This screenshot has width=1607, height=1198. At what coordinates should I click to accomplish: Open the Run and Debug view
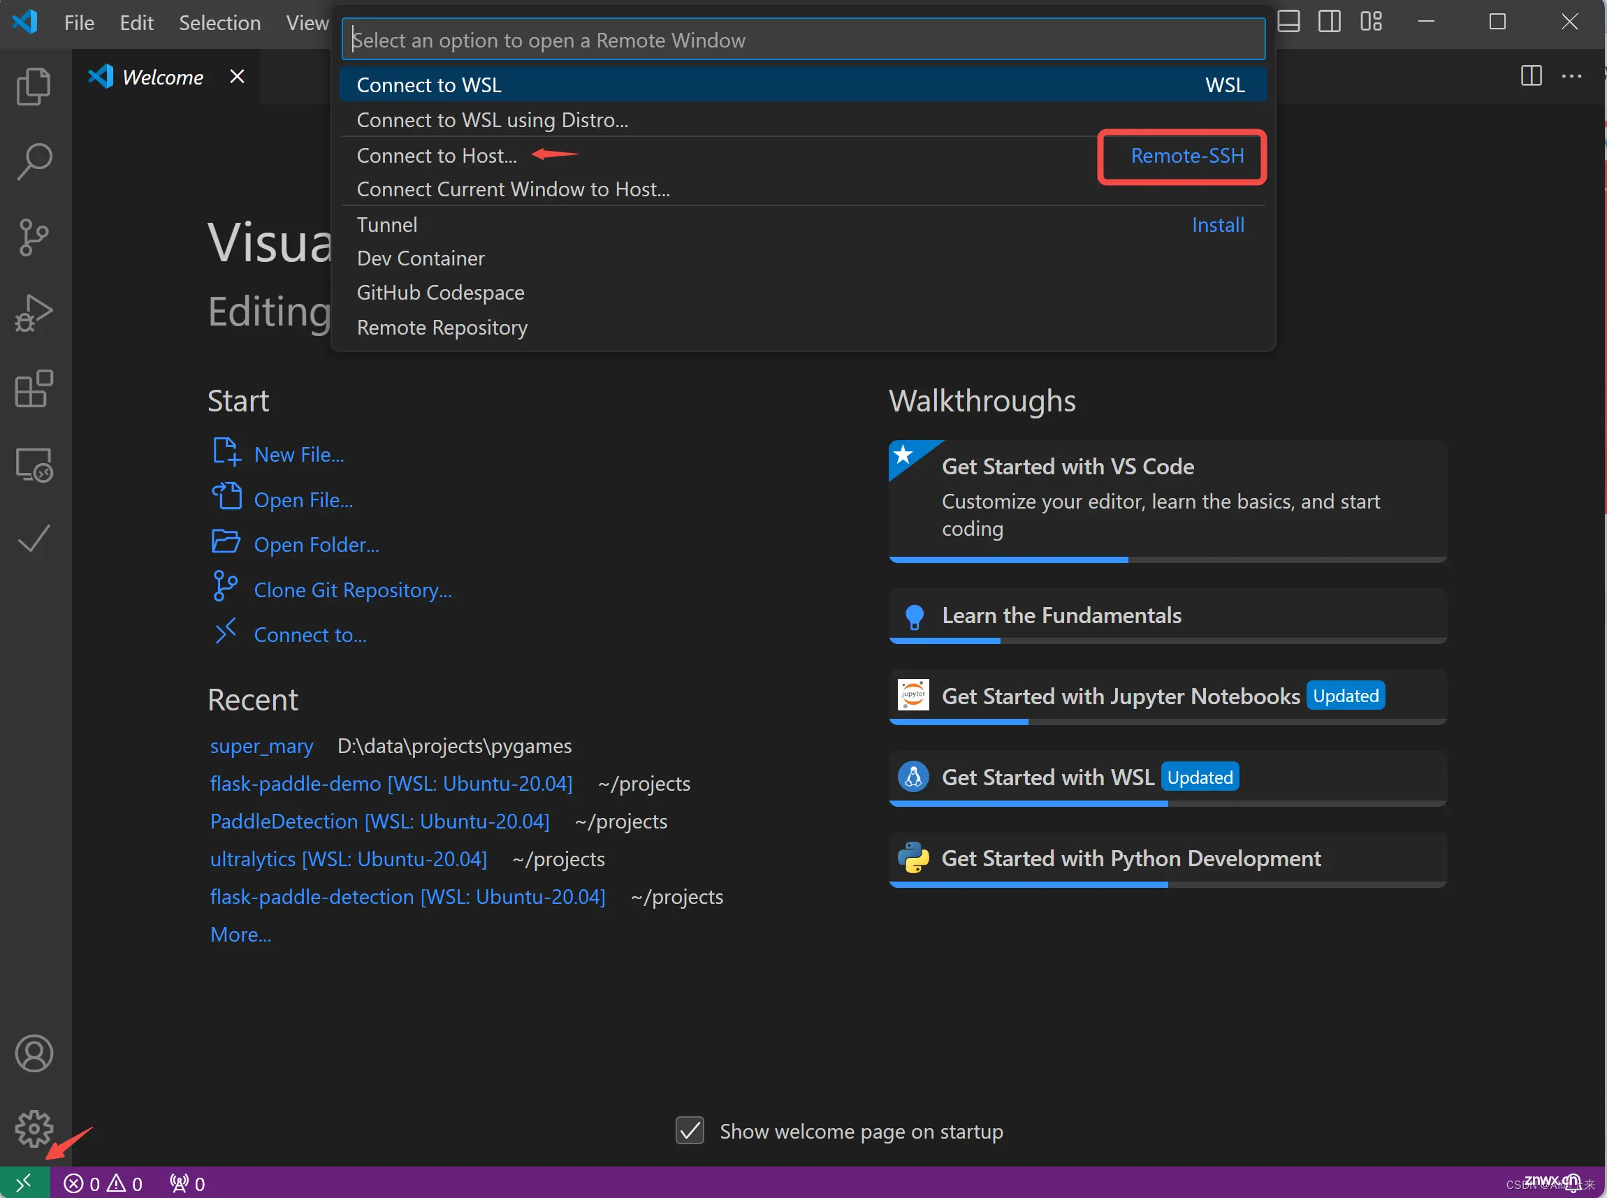[x=34, y=313]
